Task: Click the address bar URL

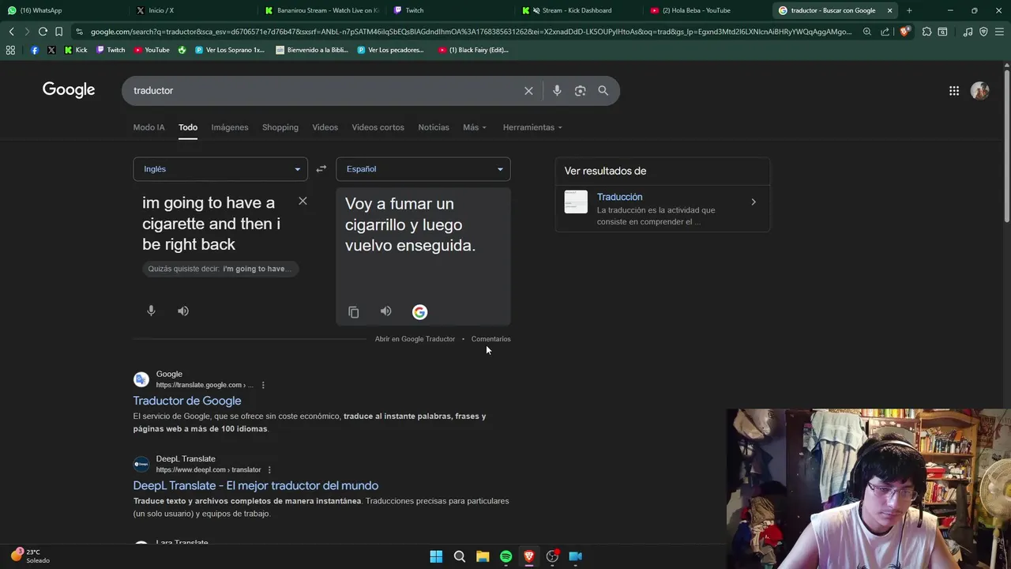Action: [x=471, y=32]
